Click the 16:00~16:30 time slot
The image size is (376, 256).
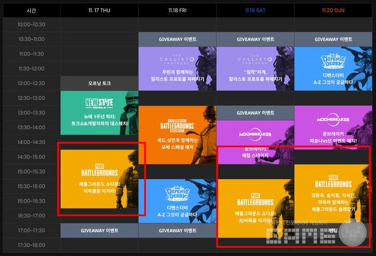click(31, 201)
